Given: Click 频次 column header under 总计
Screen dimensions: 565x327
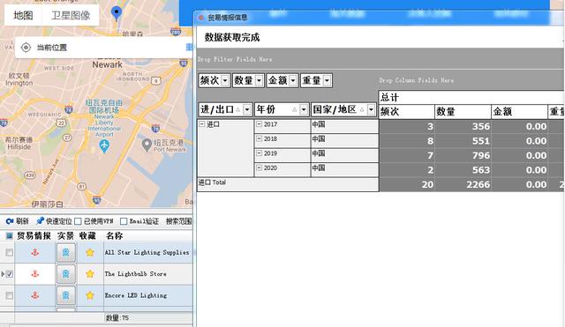Looking at the screenshot, I should tap(407, 112).
